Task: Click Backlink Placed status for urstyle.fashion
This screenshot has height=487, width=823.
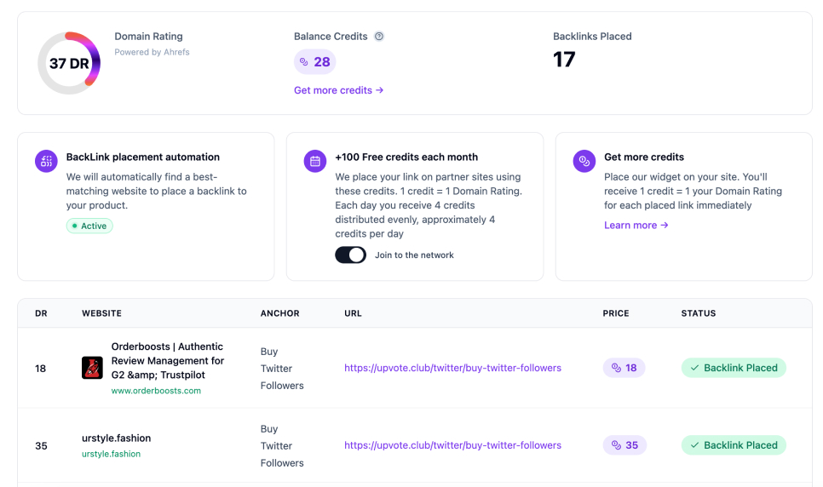Action: [733, 445]
